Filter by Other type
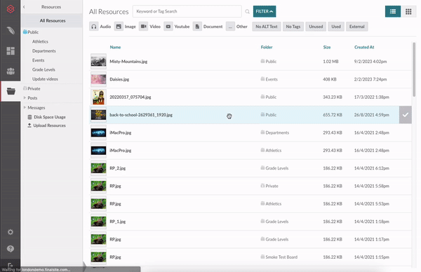This screenshot has width=421, height=272. 236,27
